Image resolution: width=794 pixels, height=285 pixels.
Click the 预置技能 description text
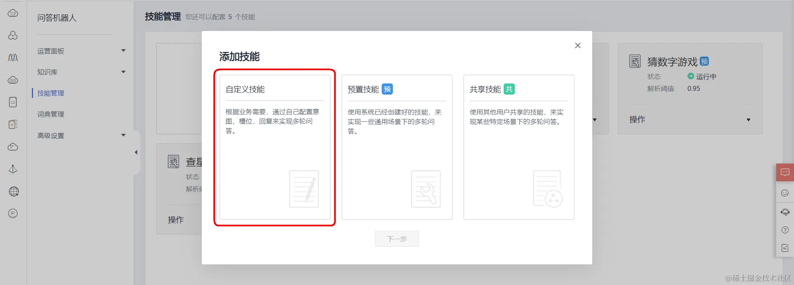tap(395, 121)
